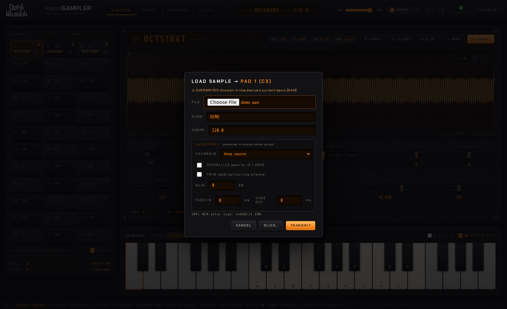
Task: Open the UTILITY tab
Action: click(206, 10)
